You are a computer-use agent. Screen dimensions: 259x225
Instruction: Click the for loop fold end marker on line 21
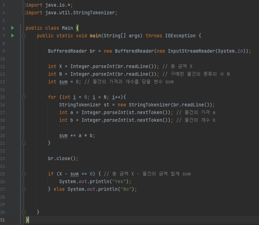pos(24,143)
